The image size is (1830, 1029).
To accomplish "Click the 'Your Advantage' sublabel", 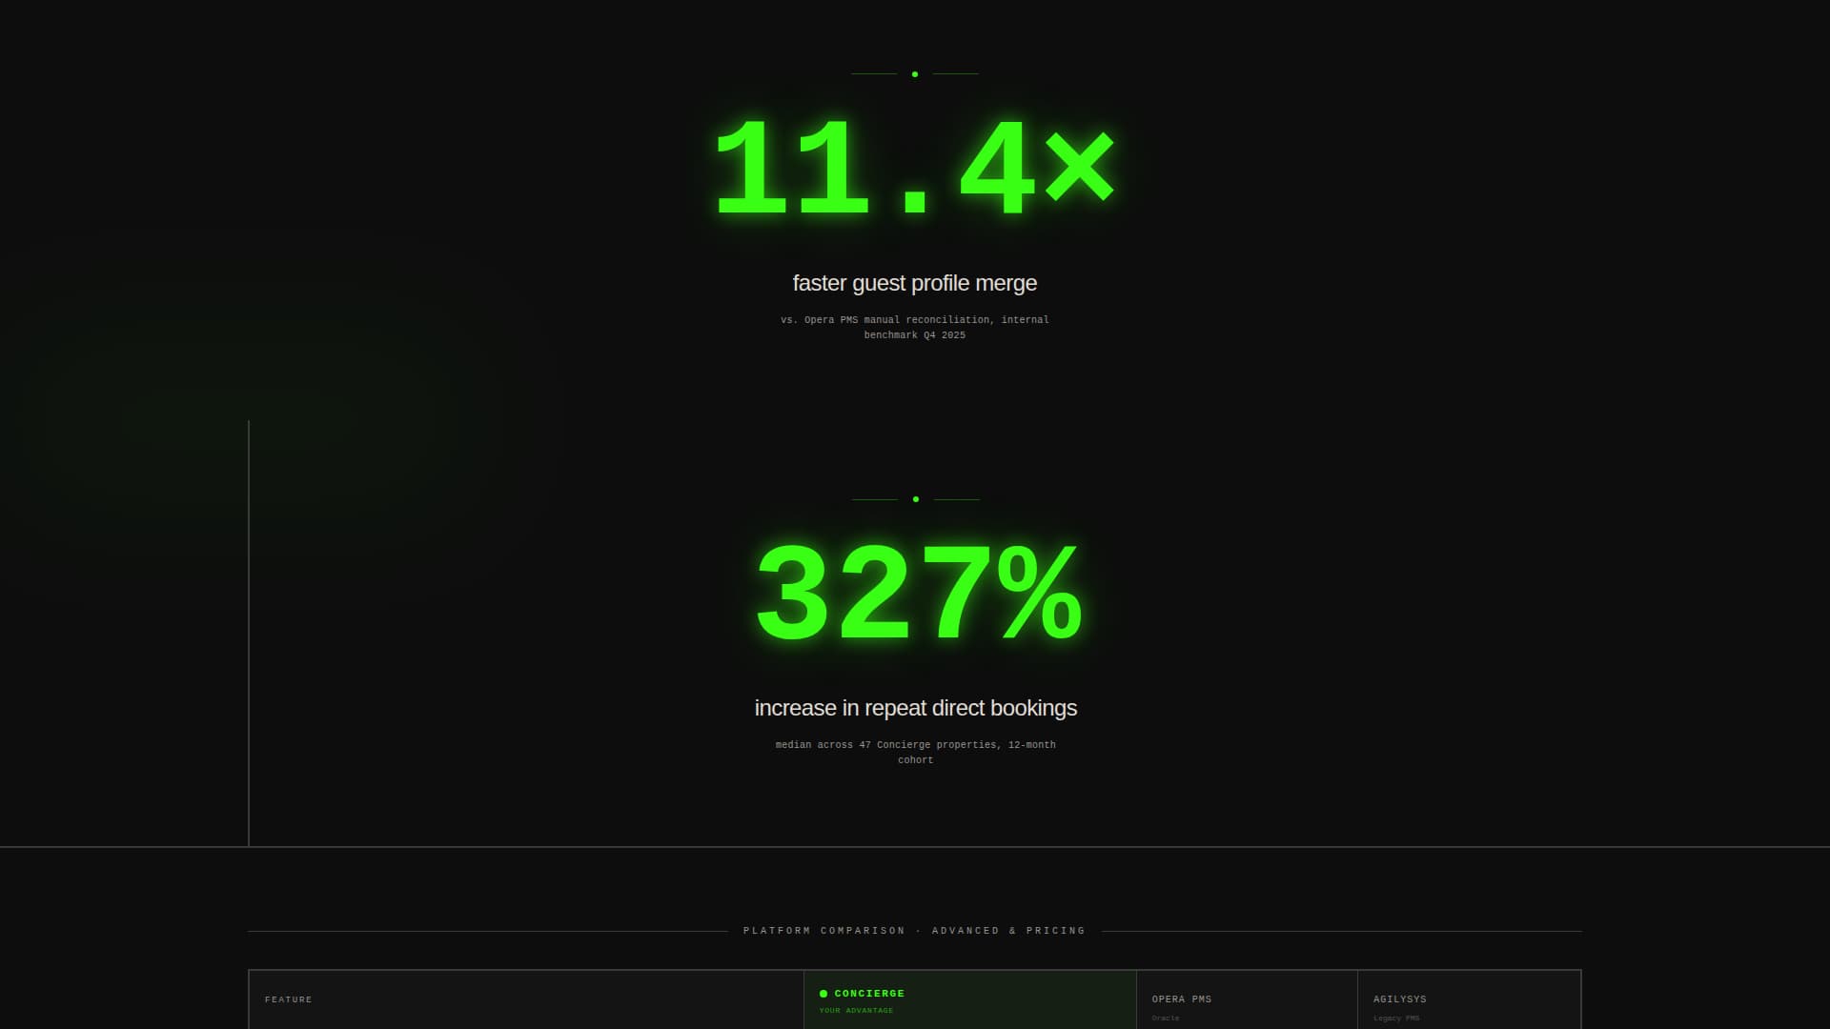I will pos(856,1011).
